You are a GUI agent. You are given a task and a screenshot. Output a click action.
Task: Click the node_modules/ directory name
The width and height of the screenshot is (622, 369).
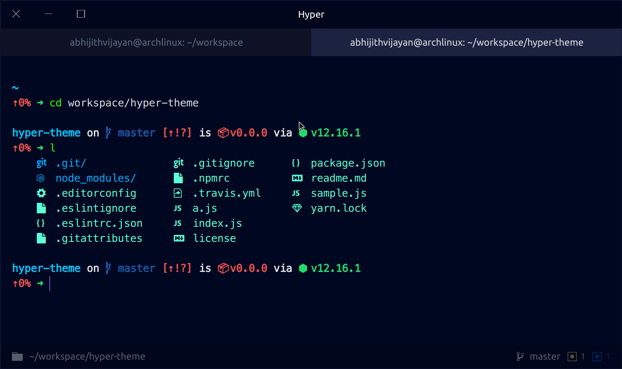coord(95,178)
